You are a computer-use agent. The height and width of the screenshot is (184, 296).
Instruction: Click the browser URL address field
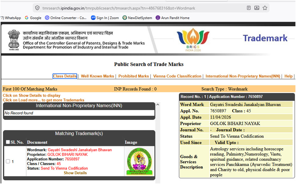click(x=137, y=8)
